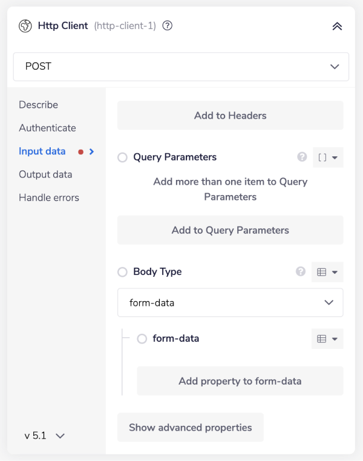Open the Handle errors section
Viewport: 363px width, 461px height.
49,197
